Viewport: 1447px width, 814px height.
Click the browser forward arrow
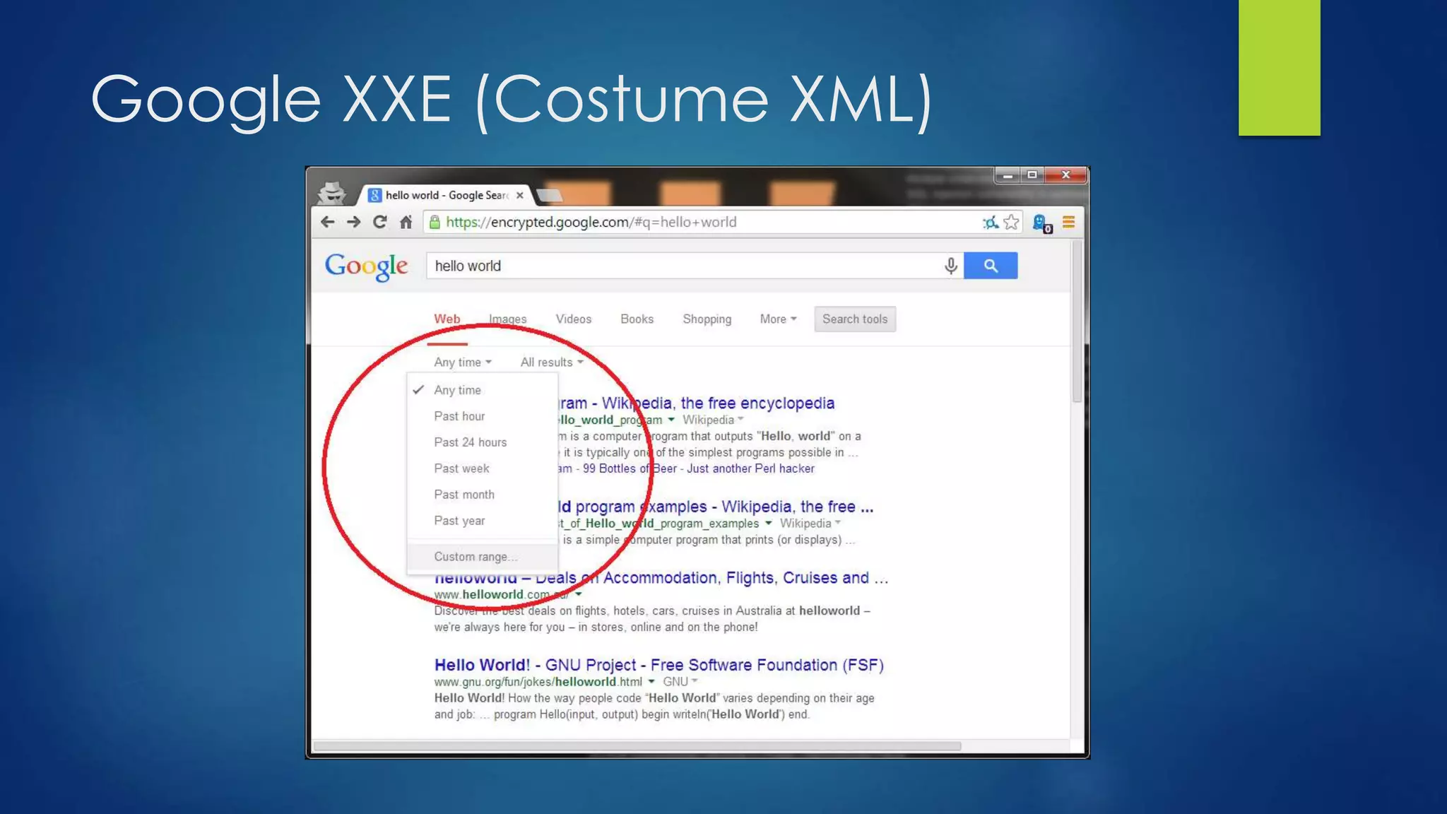[354, 222]
